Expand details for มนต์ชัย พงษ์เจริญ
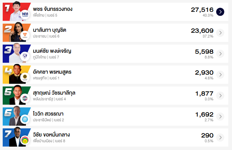The width and height of the screenshot is (232, 150). pos(220,54)
